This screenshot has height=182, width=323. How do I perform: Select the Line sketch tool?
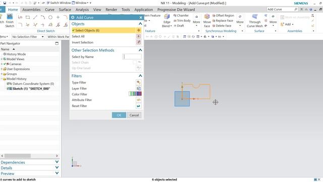pos(35,17)
